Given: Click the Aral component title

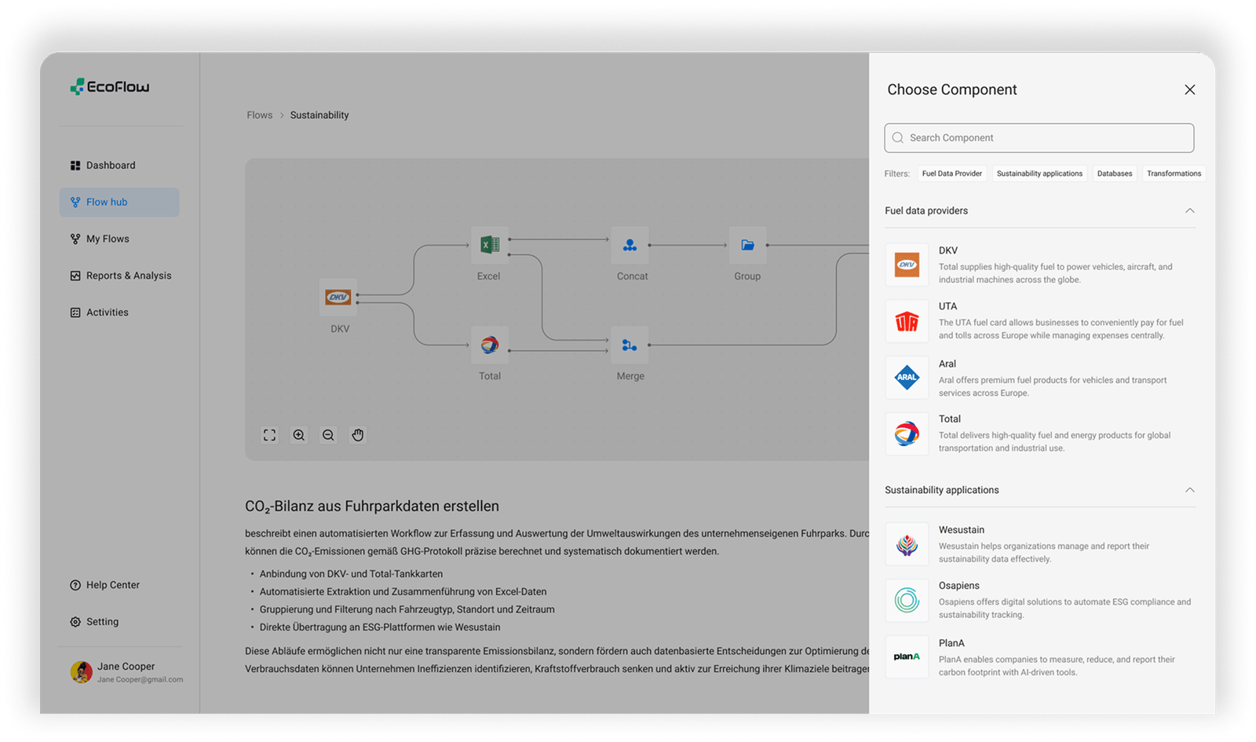Looking at the screenshot, I should point(947,364).
